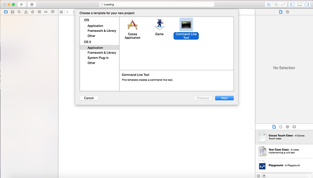Viewport: 313px width, 178px height.
Task: Click the related items grid icon
Action: pyautogui.click(x=61, y=12)
